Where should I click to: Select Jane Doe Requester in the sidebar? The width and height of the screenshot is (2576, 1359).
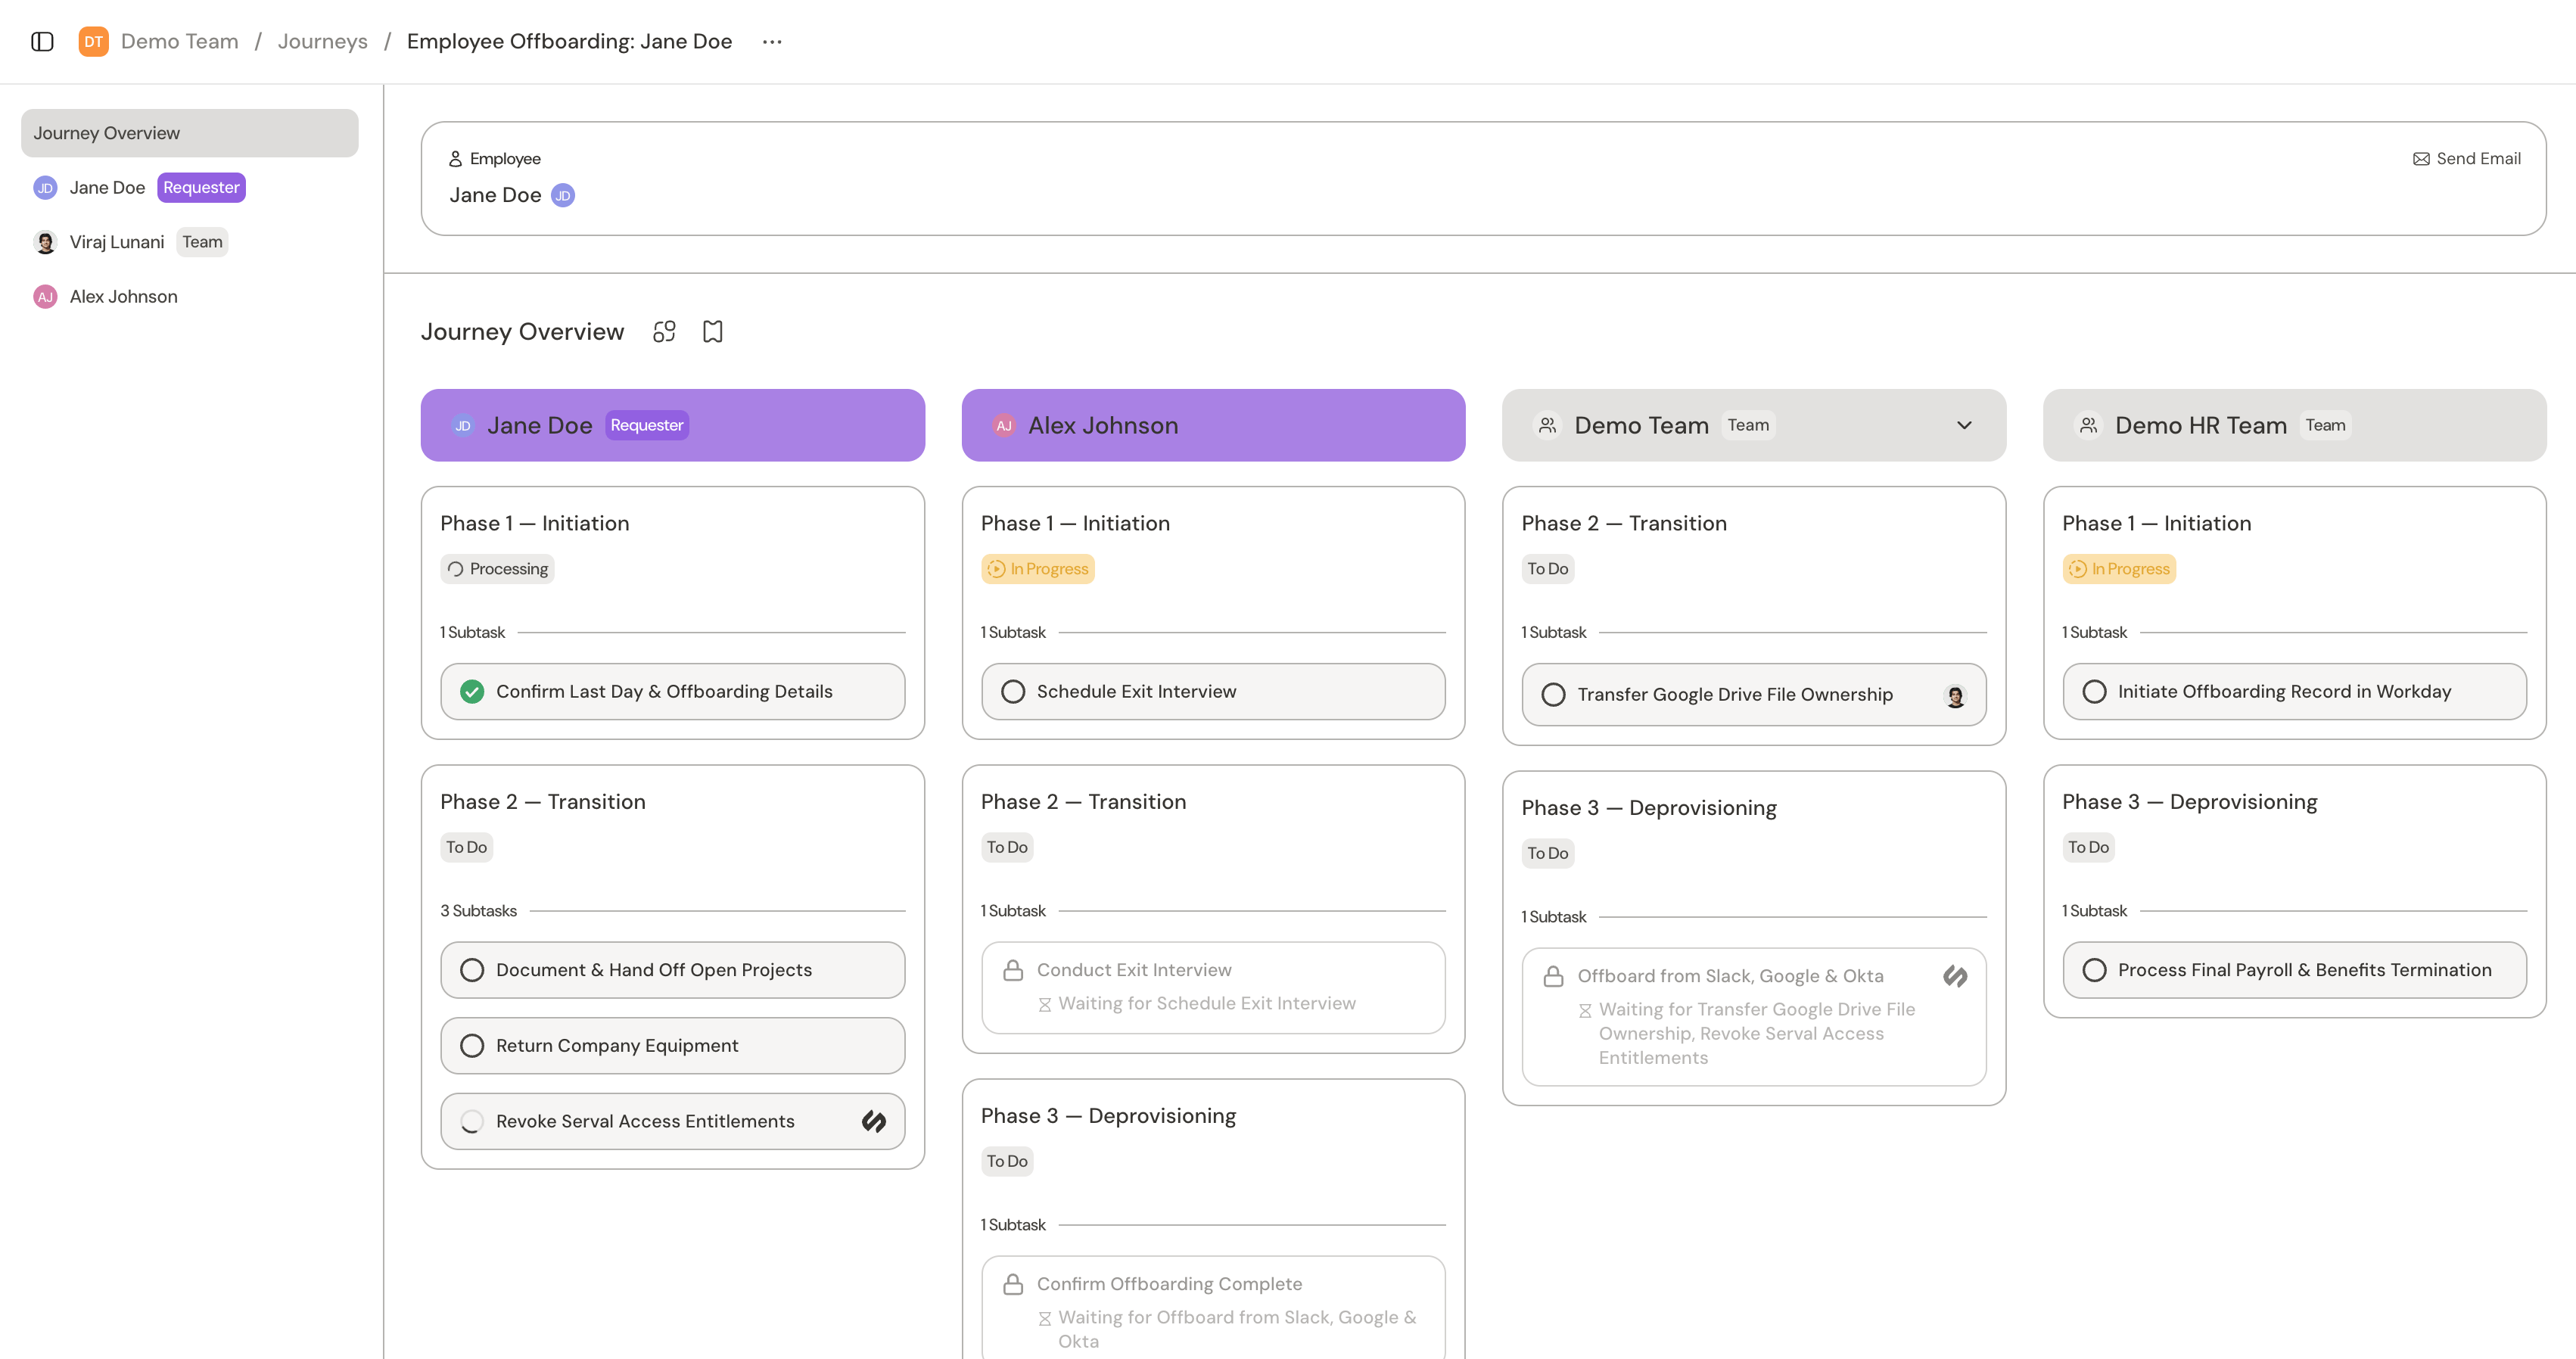(189, 188)
